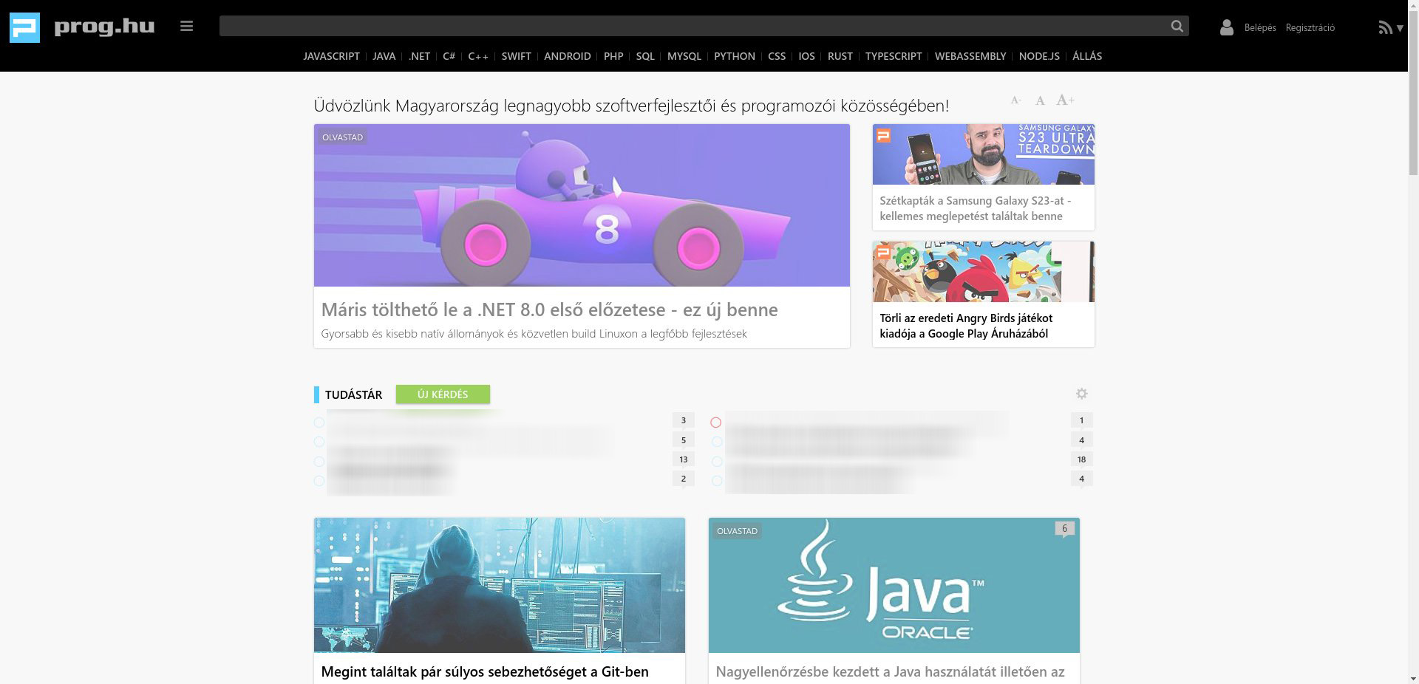Click the search magnifier icon
The width and height of the screenshot is (1419, 684).
1177,27
